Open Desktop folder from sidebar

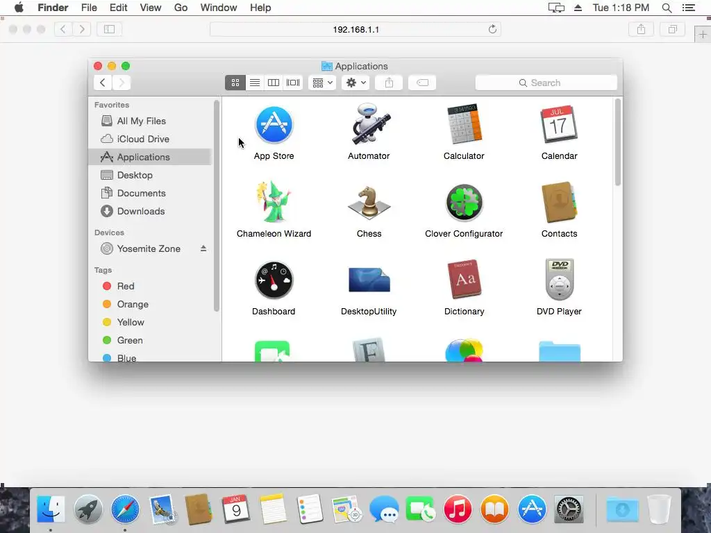pyautogui.click(x=150, y=175)
